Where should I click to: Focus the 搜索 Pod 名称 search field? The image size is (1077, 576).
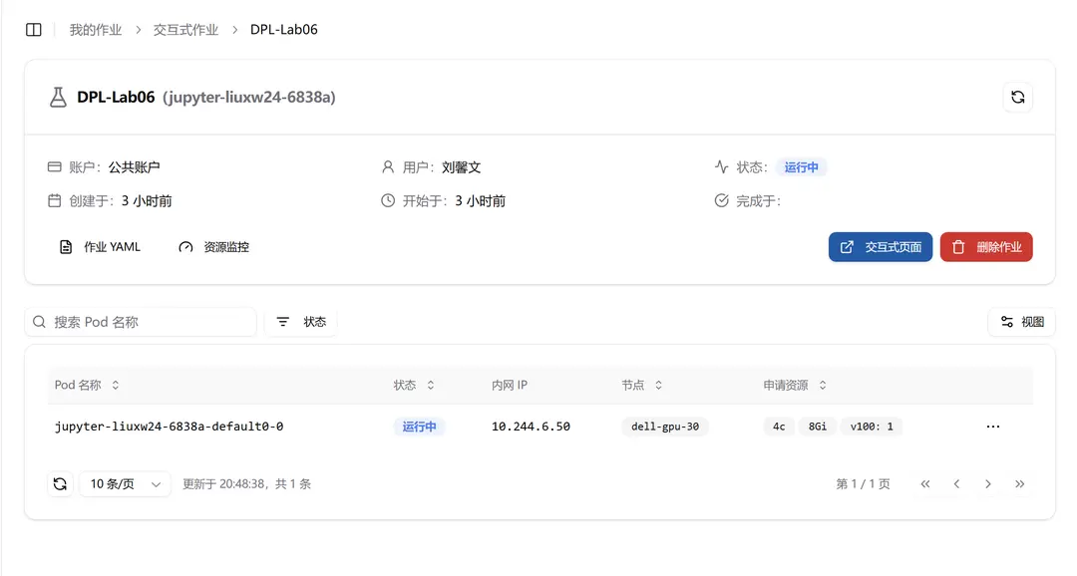(141, 322)
